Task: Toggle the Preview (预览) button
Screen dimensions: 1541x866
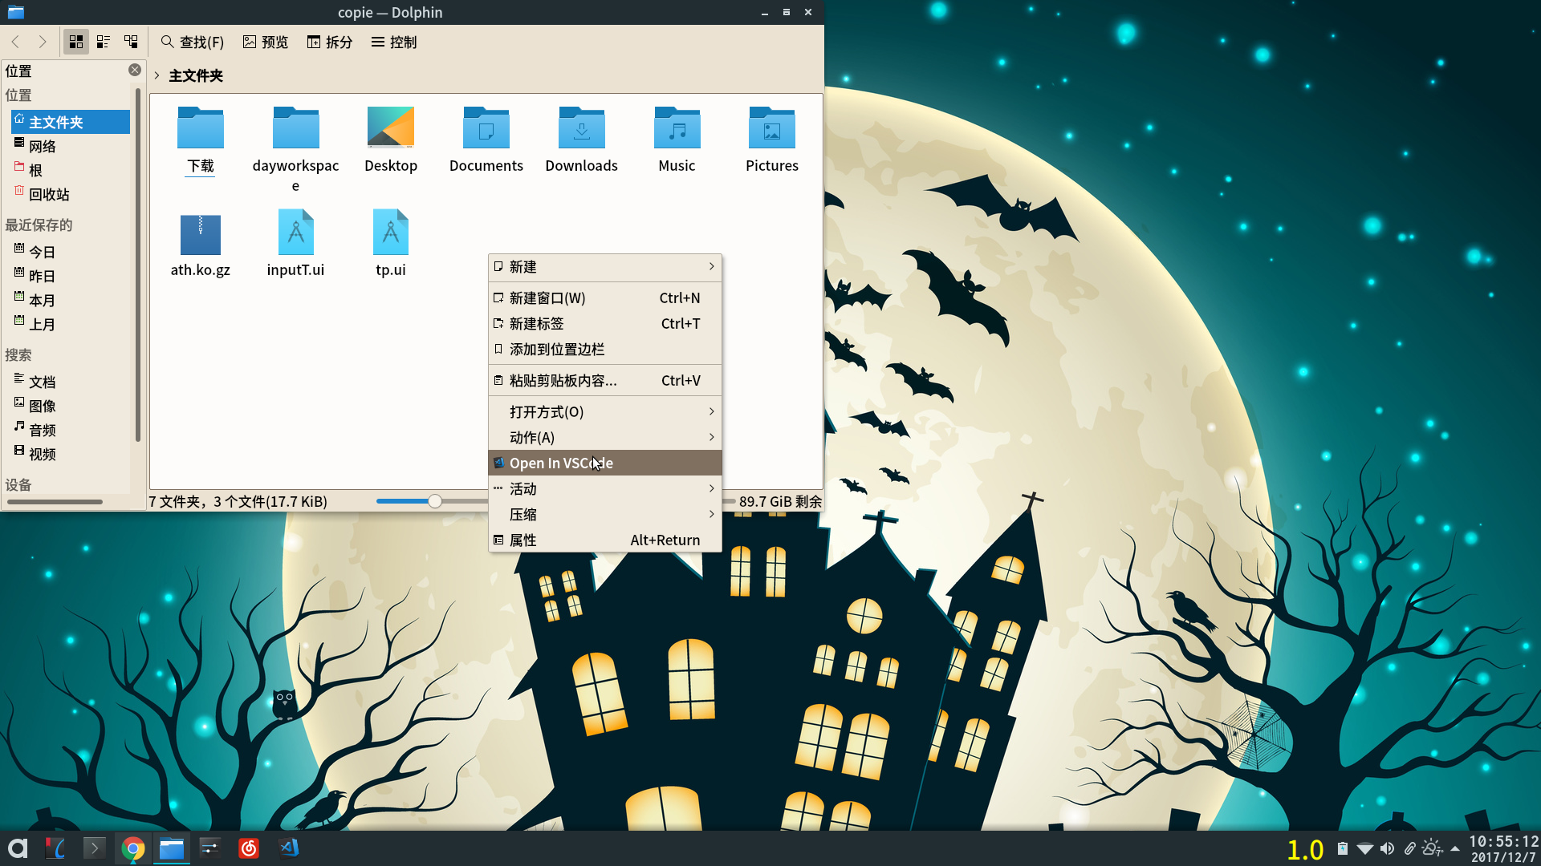Action: (x=266, y=42)
